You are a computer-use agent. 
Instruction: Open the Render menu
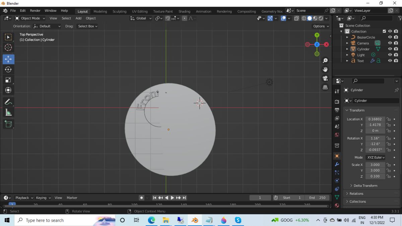35,11
